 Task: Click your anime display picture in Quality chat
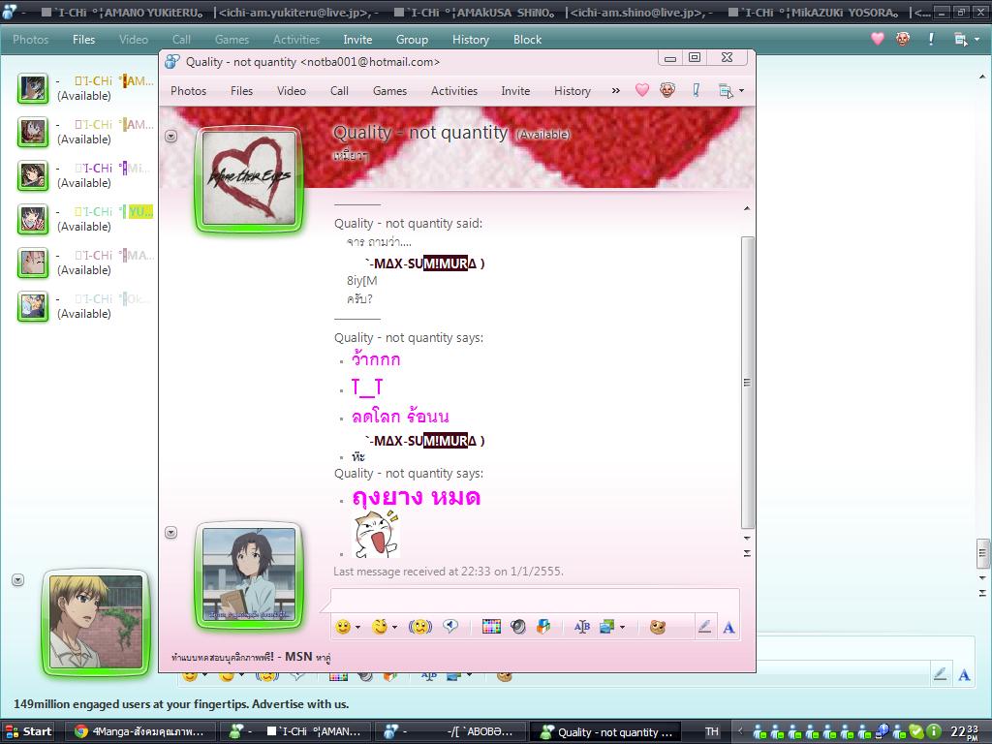(249, 575)
